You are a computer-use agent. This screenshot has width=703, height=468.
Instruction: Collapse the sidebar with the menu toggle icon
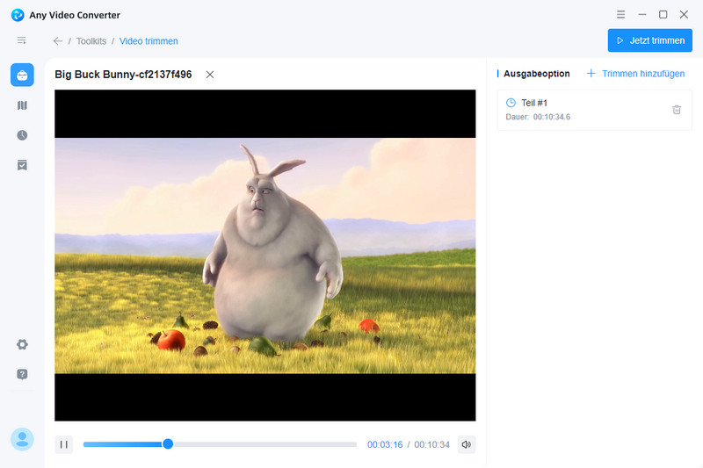21,40
